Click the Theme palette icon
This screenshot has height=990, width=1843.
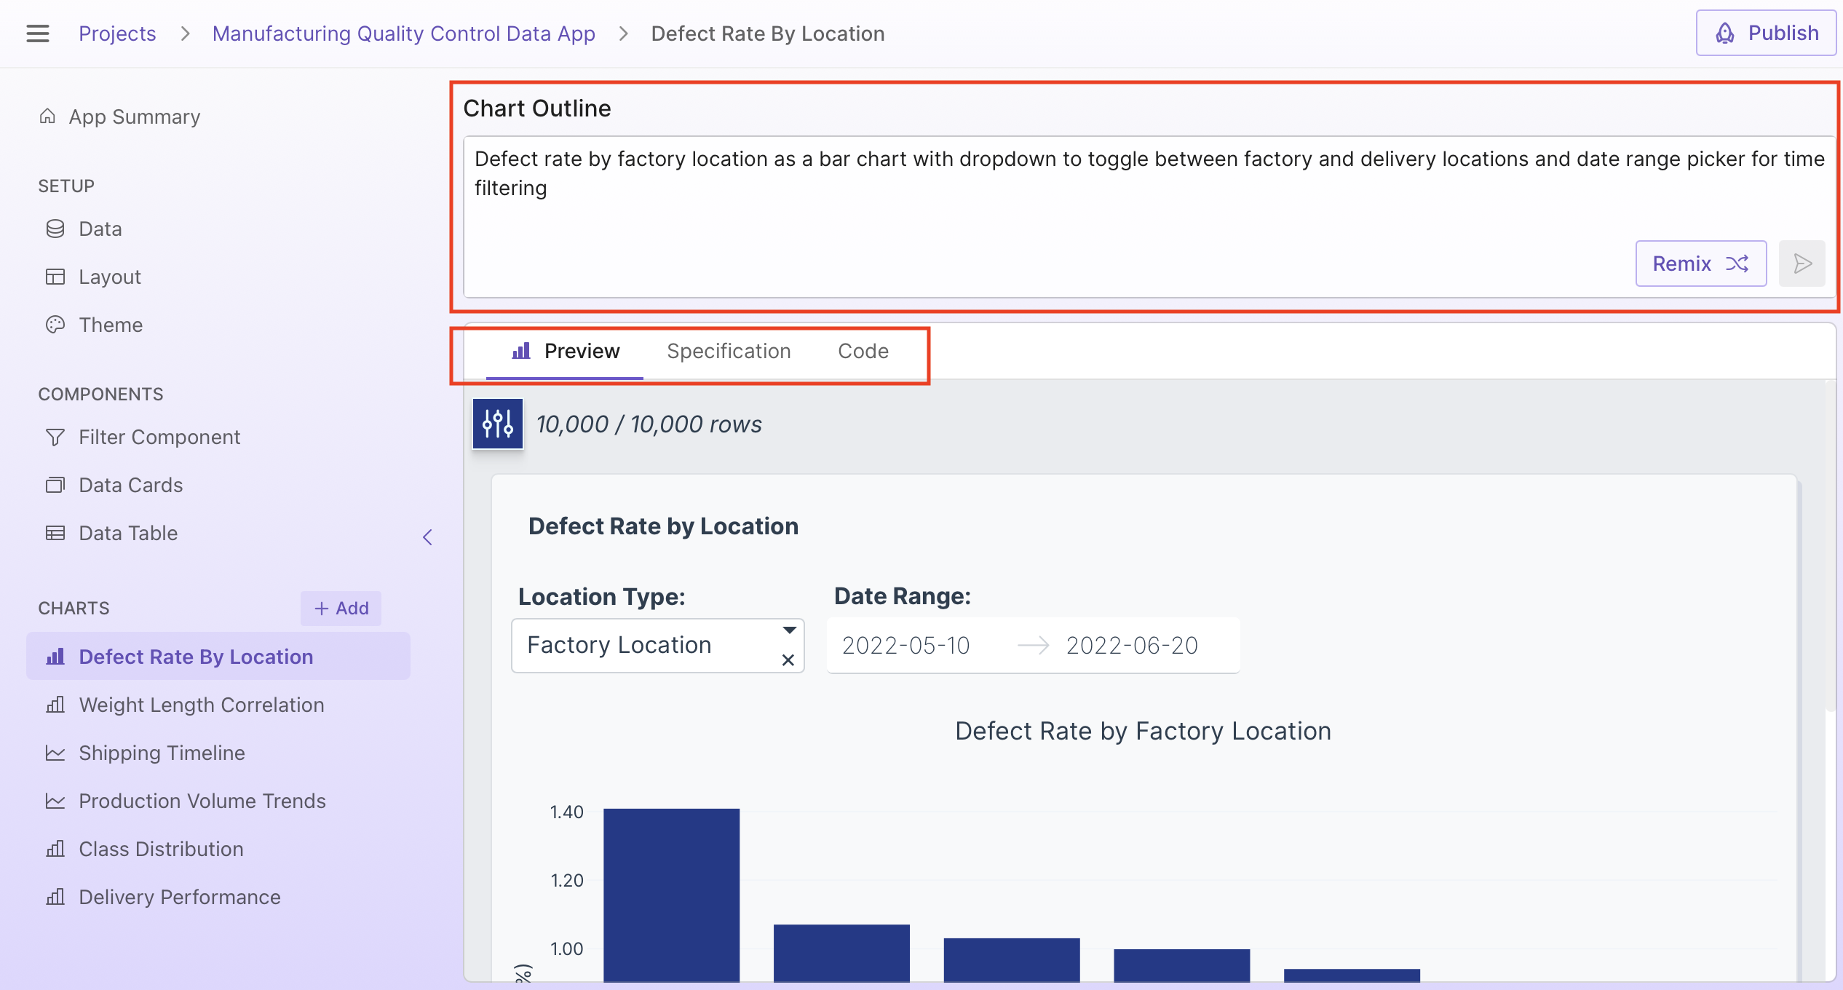(55, 325)
